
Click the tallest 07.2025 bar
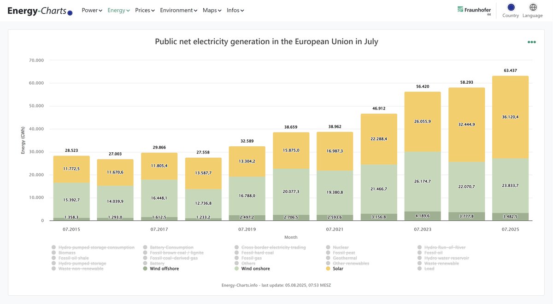512,147
